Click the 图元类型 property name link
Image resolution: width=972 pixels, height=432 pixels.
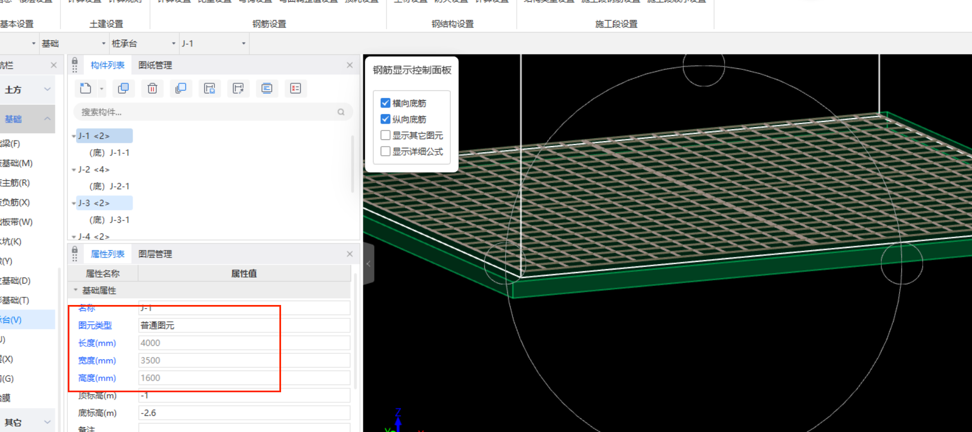click(x=95, y=325)
